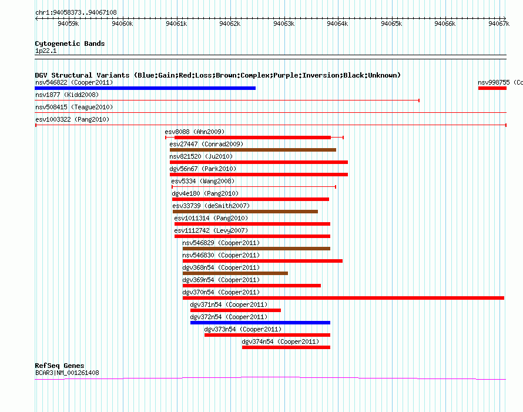Viewport: 523px width, 412px height.
Task: Click the esv5334 (Wang2008) label
Action: [x=203, y=181]
